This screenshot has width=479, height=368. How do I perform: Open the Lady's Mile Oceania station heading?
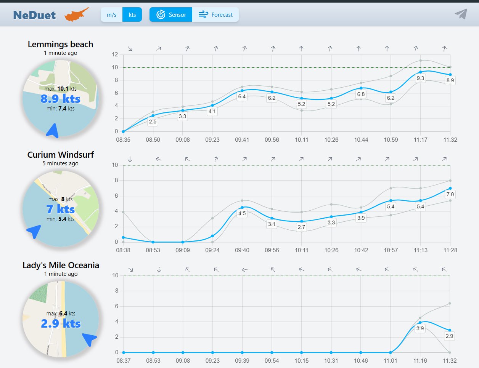61,265
